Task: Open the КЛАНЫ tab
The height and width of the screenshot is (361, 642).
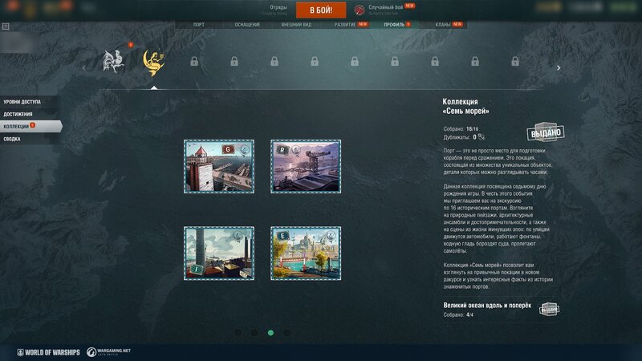Action: click(x=443, y=25)
